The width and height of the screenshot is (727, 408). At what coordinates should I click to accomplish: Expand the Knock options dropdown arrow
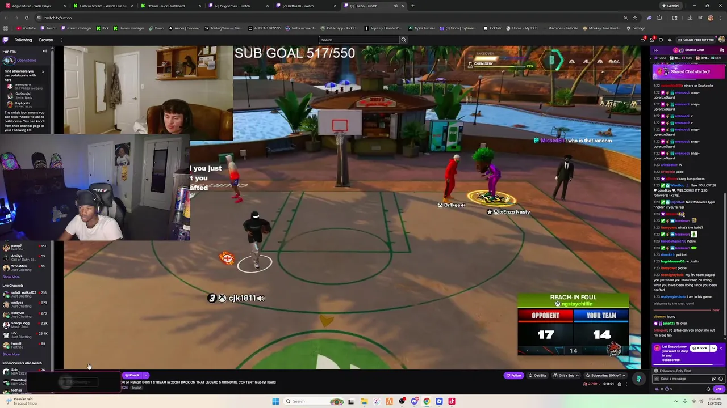click(713, 348)
